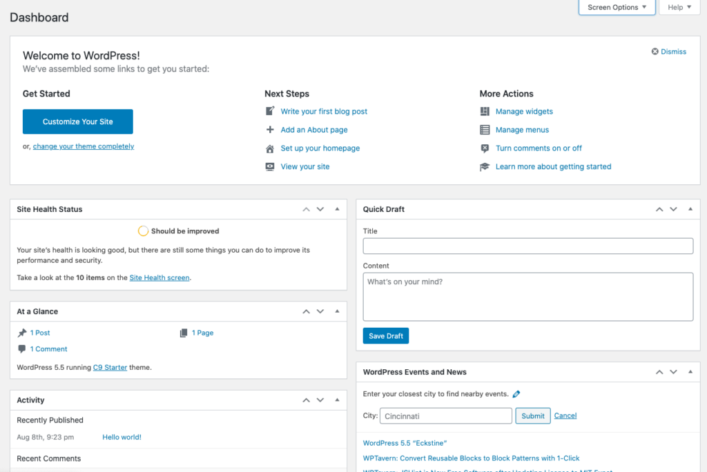The image size is (707, 472).
Task: Open Learn more about getting started link
Action: click(553, 167)
